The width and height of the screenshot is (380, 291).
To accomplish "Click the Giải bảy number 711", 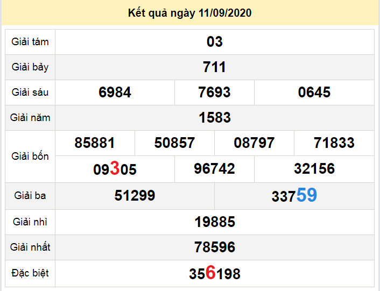I will tap(214, 67).
